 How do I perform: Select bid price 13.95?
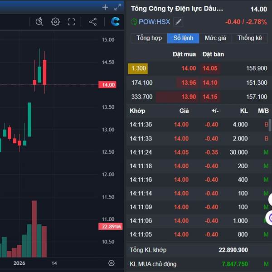(x=189, y=83)
